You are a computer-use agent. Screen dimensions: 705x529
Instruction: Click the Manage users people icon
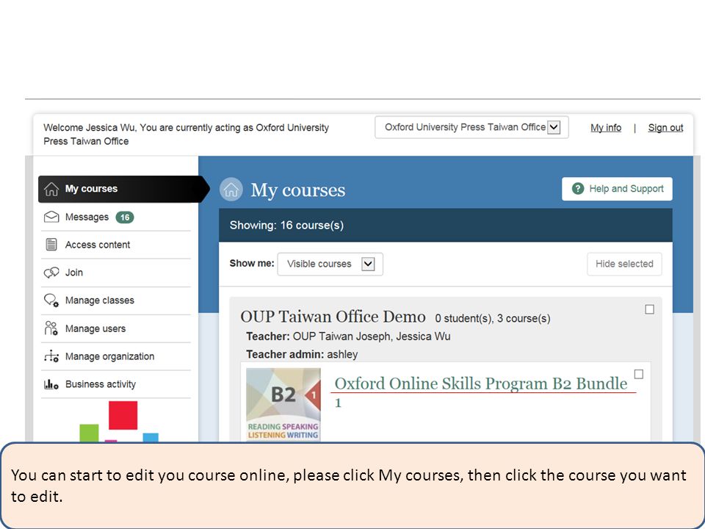click(x=51, y=328)
